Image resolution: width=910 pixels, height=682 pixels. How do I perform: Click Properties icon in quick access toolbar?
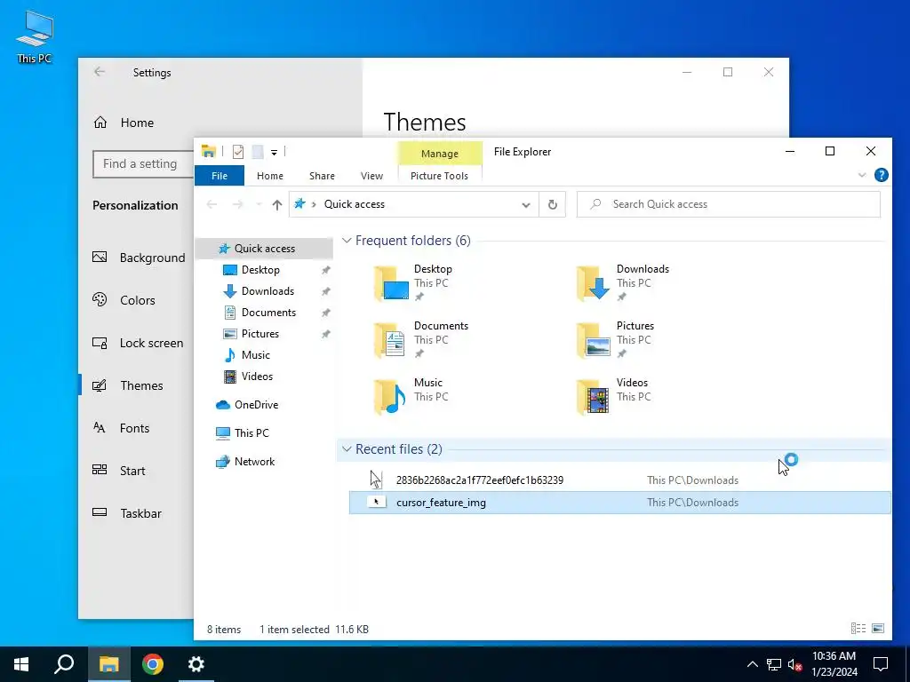[238, 152]
